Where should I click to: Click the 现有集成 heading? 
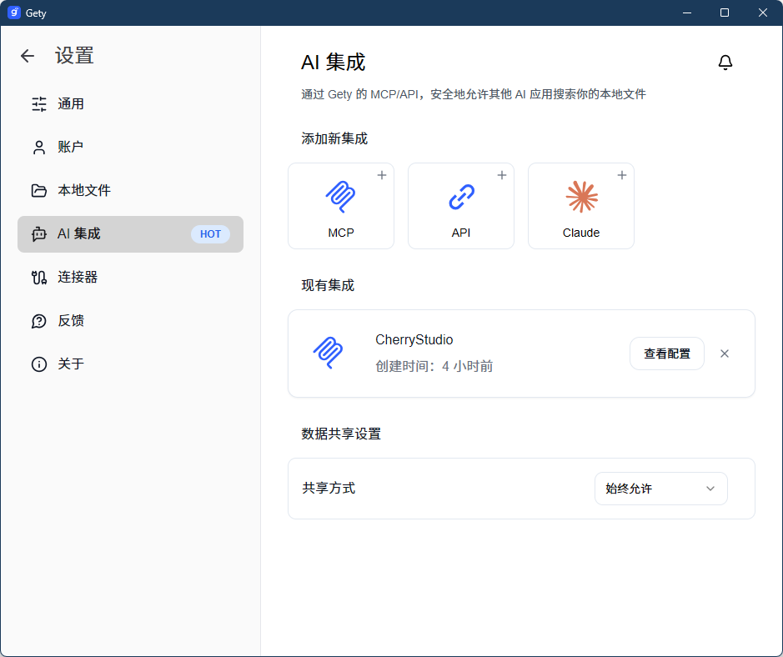[328, 286]
